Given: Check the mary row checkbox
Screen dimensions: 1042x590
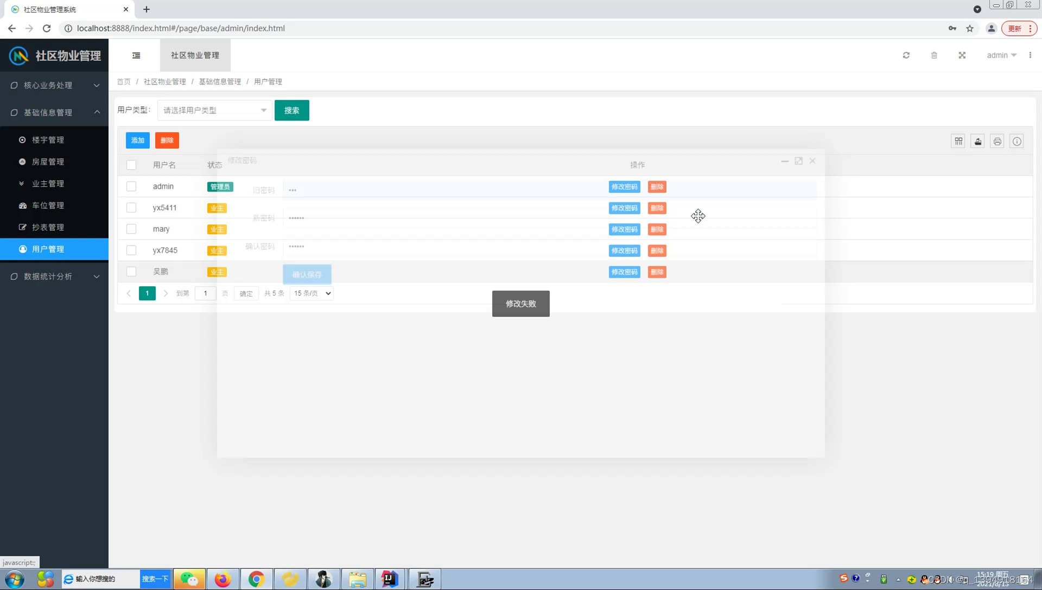Looking at the screenshot, I should (x=131, y=229).
